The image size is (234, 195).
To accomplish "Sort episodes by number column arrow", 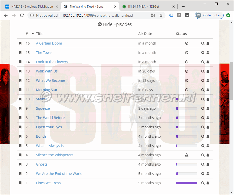I will coord(33,34).
